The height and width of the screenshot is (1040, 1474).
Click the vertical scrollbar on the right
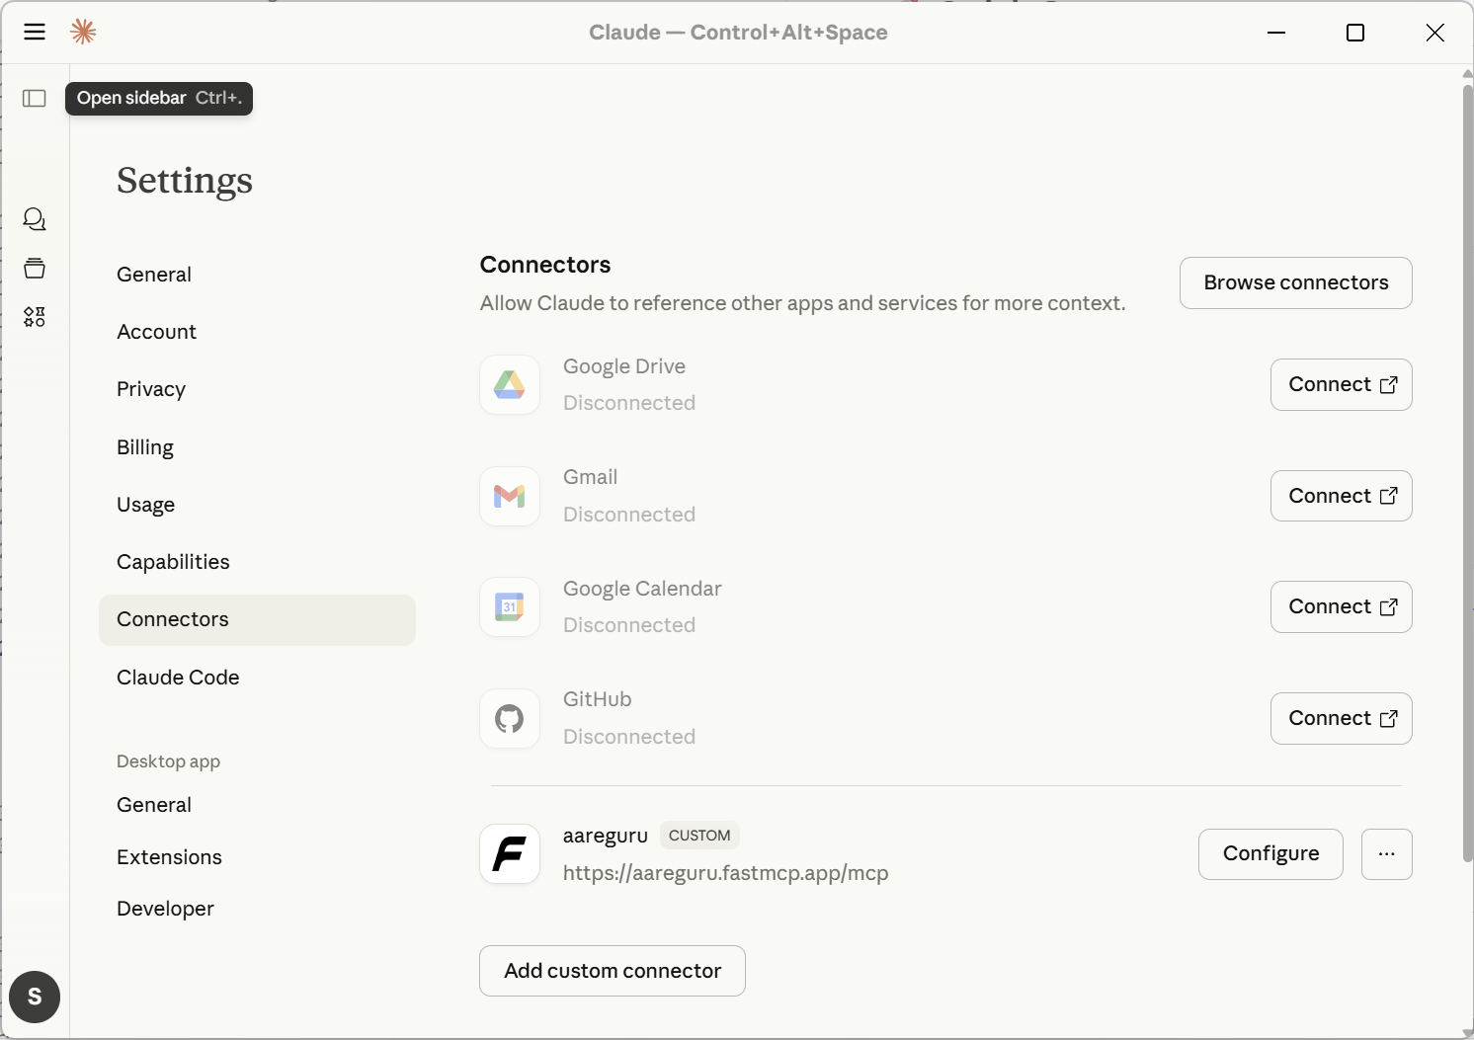tap(1467, 474)
